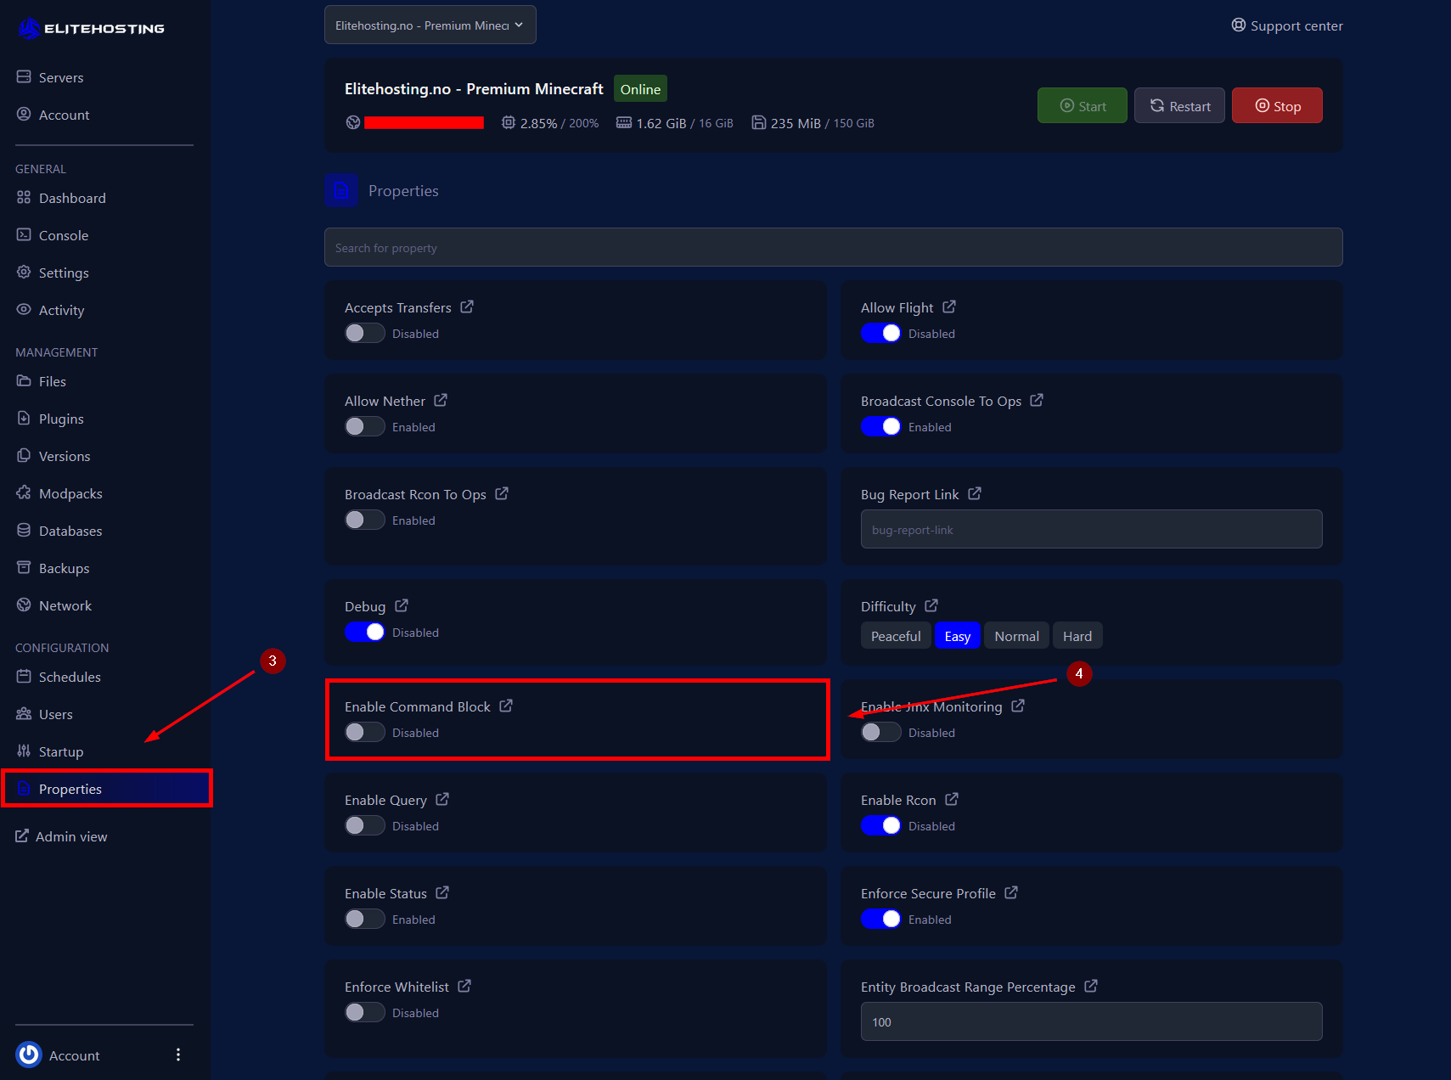Viewport: 1451px width, 1080px height.
Task: Select the Easy difficulty option
Action: pos(958,636)
